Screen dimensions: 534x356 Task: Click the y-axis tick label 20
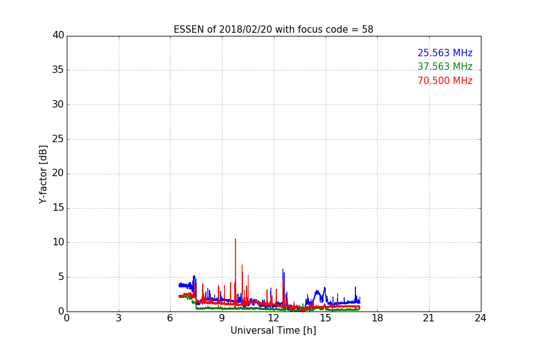tap(58, 173)
